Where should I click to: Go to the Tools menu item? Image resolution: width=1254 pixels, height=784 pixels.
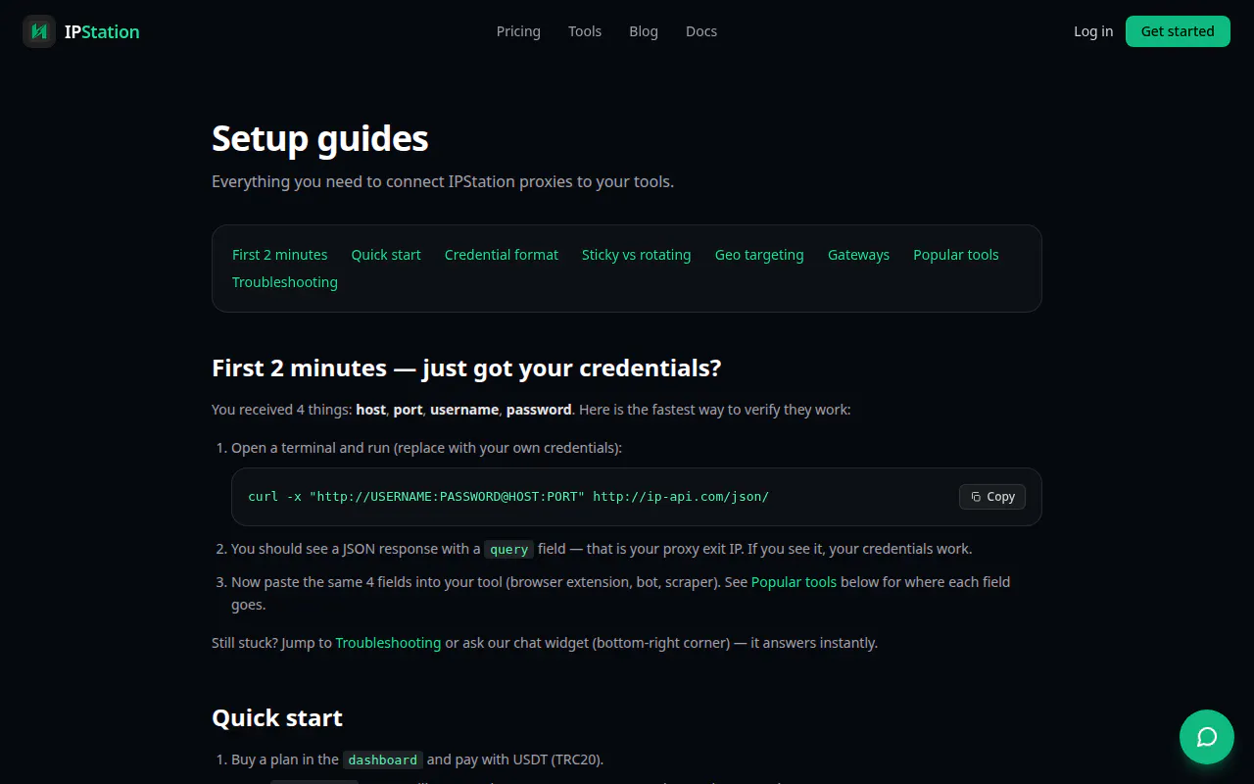[585, 31]
